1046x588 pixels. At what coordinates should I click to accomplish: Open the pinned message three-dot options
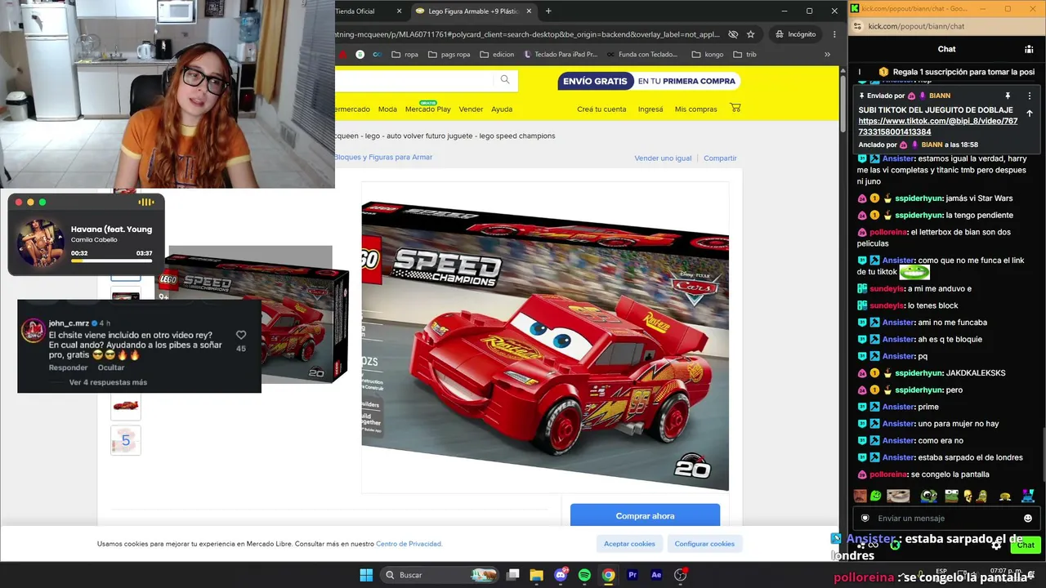(x=1029, y=96)
